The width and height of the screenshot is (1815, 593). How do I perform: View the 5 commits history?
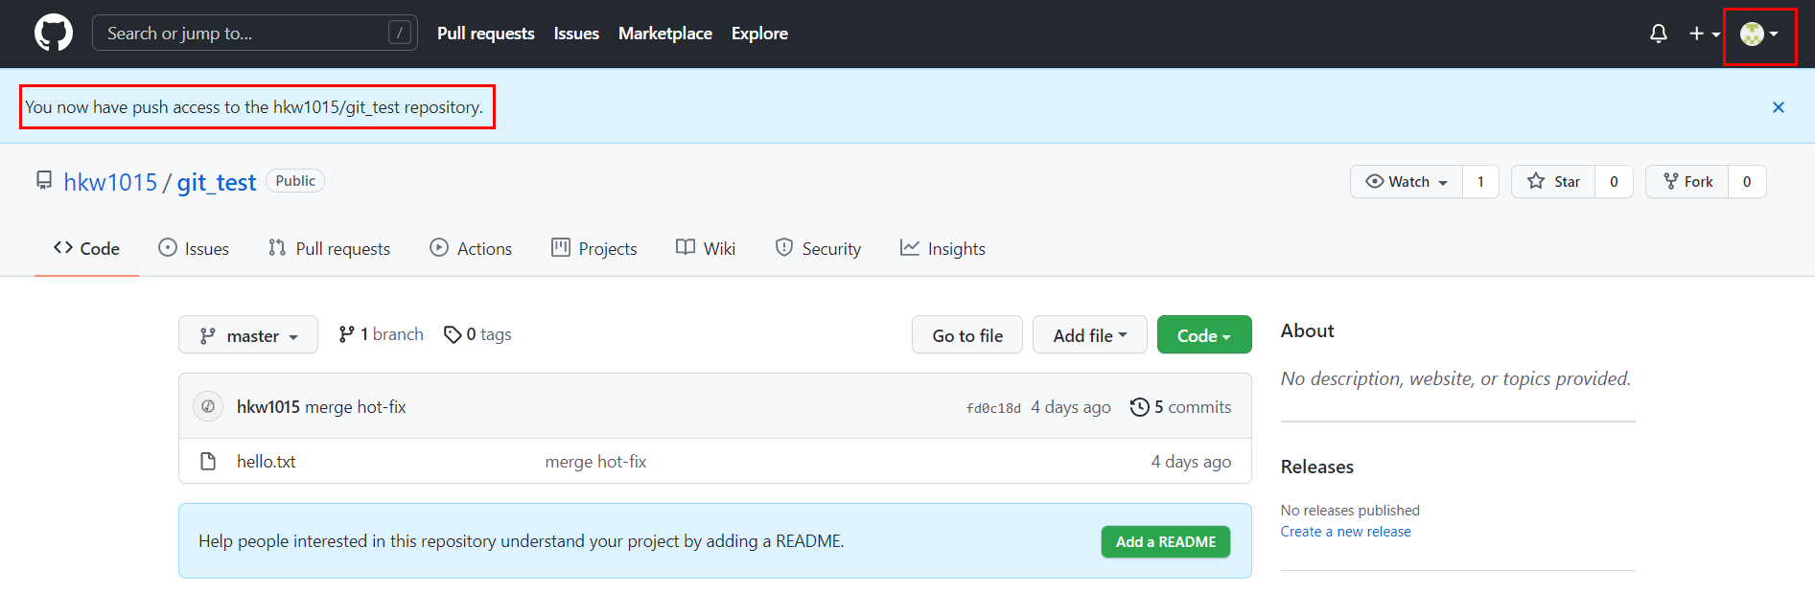[1180, 407]
